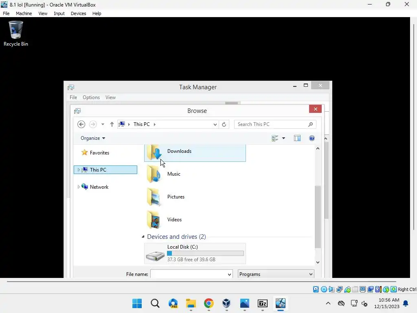
Task: Click the search magnifier icon in Browse
Action: point(310,124)
